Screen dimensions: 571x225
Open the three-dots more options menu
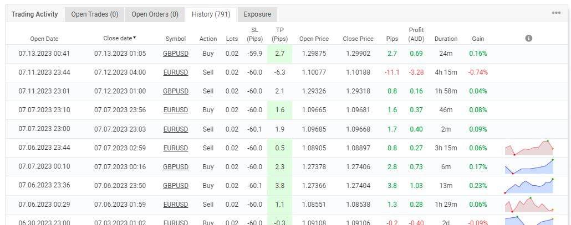point(555,13)
